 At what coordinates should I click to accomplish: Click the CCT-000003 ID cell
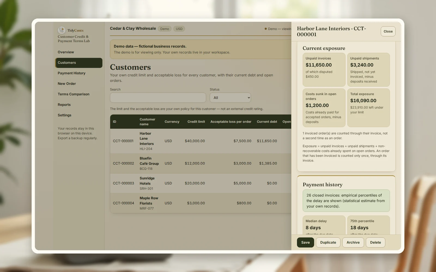[x=123, y=183]
